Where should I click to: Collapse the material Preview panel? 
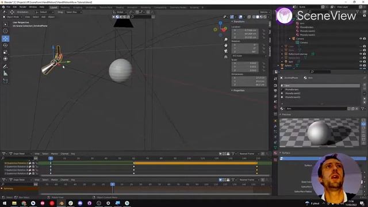[x=286, y=114]
